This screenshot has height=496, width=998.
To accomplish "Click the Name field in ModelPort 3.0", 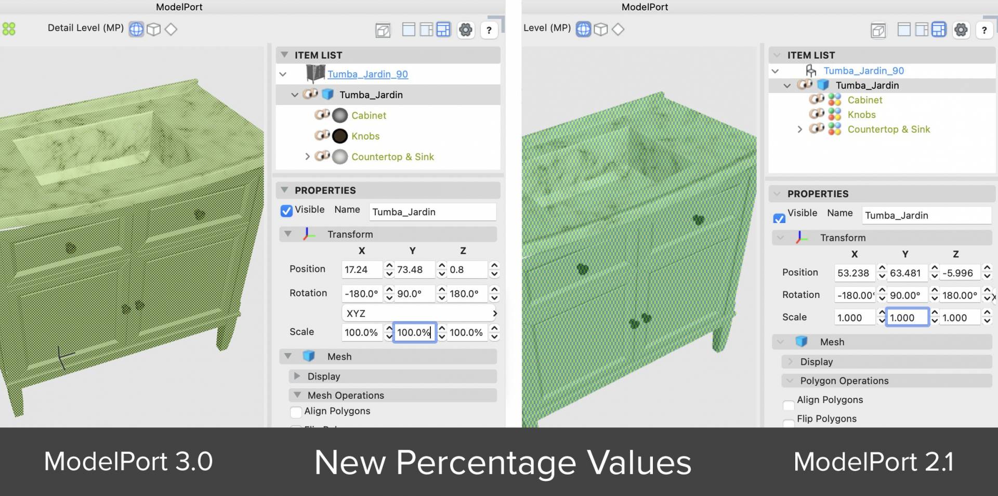I will tap(432, 212).
